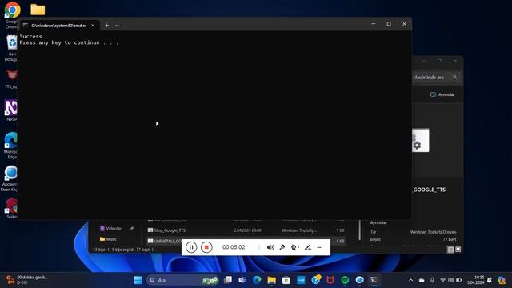Open the webcam-off dropdown in recorder toolbar
The width and height of the screenshot is (512, 288).
295,247
